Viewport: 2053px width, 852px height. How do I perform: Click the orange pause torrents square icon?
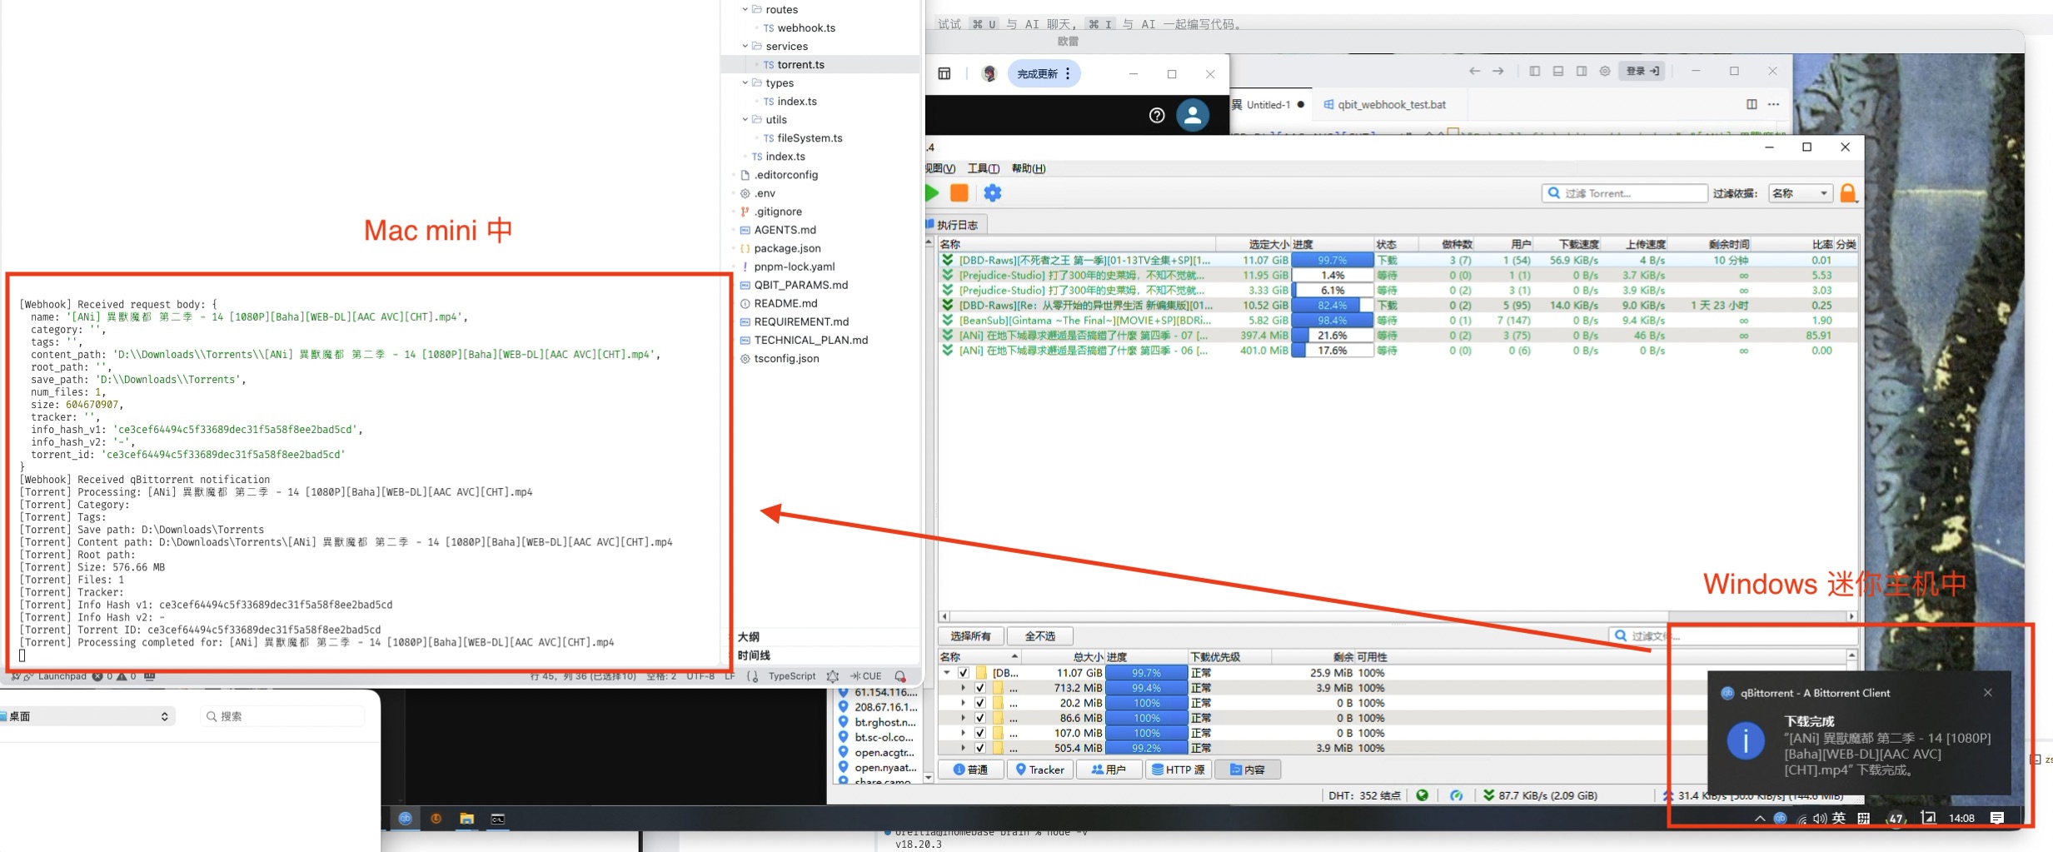click(959, 193)
